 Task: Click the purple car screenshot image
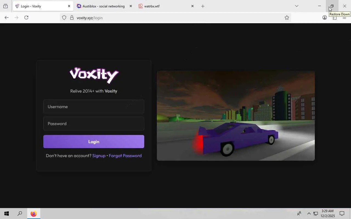[x=236, y=116]
